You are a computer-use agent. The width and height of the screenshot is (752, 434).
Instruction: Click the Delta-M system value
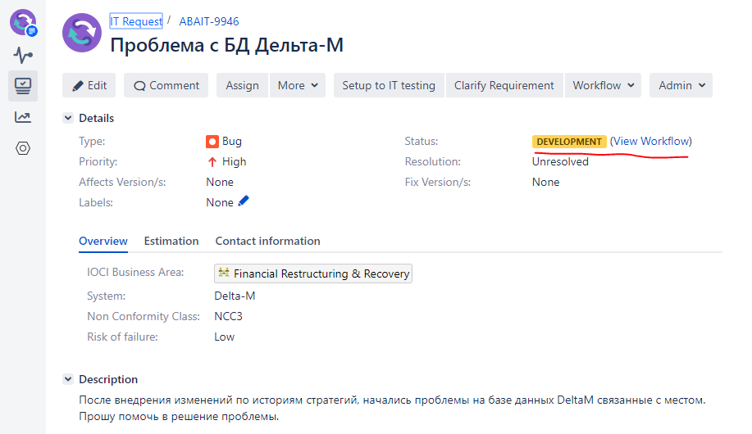235,296
